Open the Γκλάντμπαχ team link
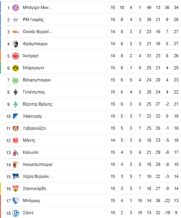This screenshot has height=218, width=181. point(34,92)
